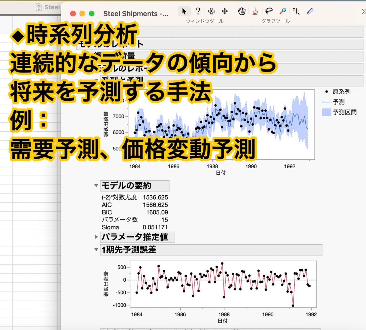Activate the help question mark tool
The image size is (366, 330).
pyautogui.click(x=198, y=11)
